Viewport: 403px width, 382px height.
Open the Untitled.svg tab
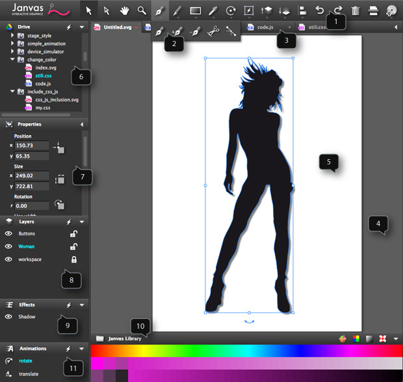117,27
